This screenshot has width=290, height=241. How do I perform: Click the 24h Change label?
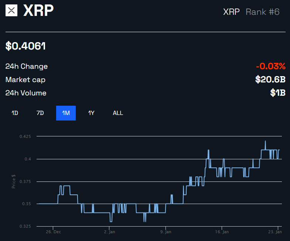[x=27, y=67]
